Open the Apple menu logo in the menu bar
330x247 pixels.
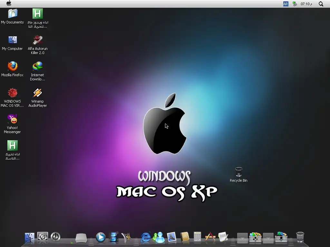pyautogui.click(x=9, y=4)
